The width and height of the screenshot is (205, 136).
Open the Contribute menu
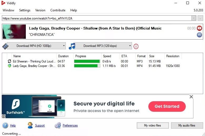pyautogui.click(x=58, y=10)
